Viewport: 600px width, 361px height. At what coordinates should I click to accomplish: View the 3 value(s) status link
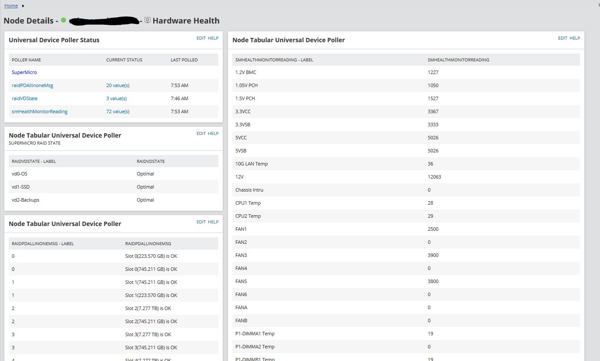(x=117, y=98)
